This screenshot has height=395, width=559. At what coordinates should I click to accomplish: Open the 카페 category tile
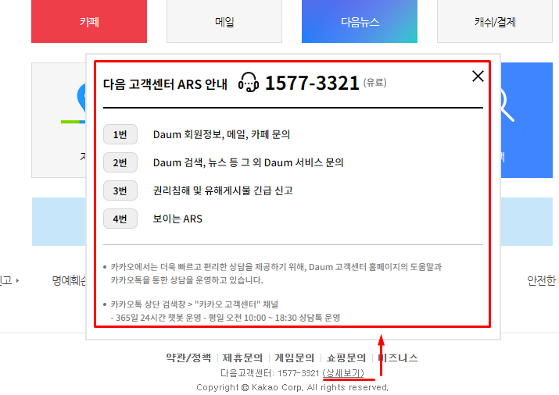89,21
